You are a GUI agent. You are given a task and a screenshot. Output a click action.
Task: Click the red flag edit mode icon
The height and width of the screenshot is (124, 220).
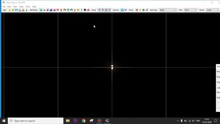[x=58, y=10]
